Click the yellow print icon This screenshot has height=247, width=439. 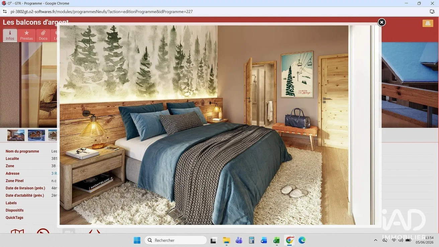coord(428,23)
